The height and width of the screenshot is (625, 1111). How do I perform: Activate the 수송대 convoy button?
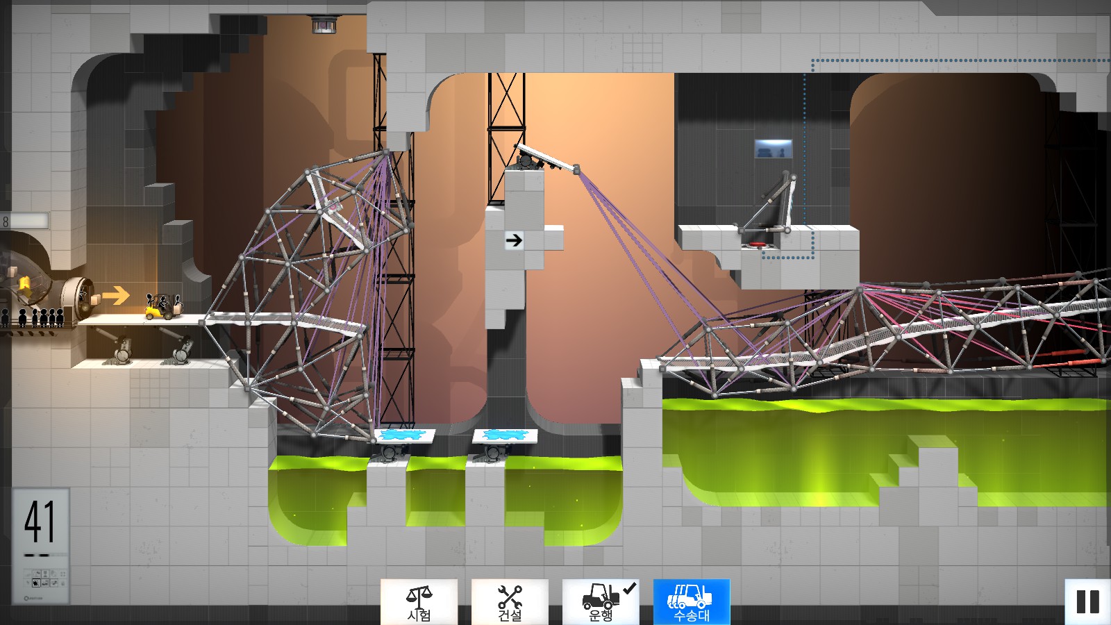tap(692, 601)
